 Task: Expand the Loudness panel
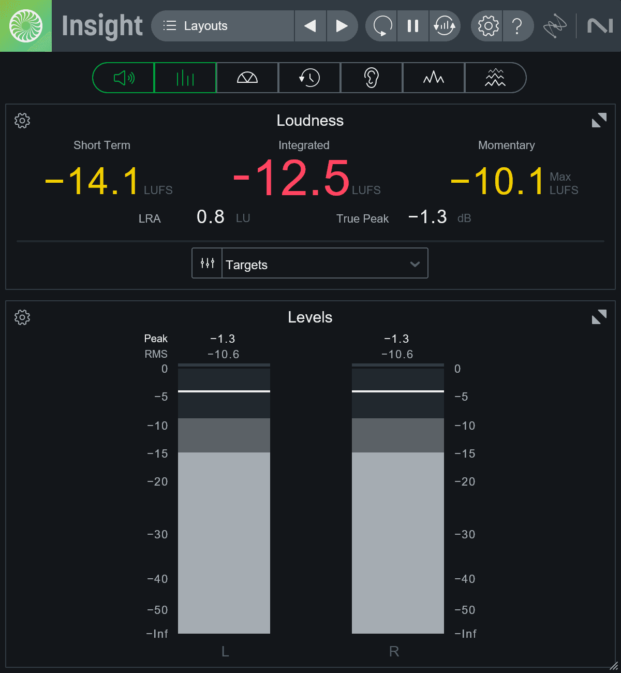click(x=599, y=120)
